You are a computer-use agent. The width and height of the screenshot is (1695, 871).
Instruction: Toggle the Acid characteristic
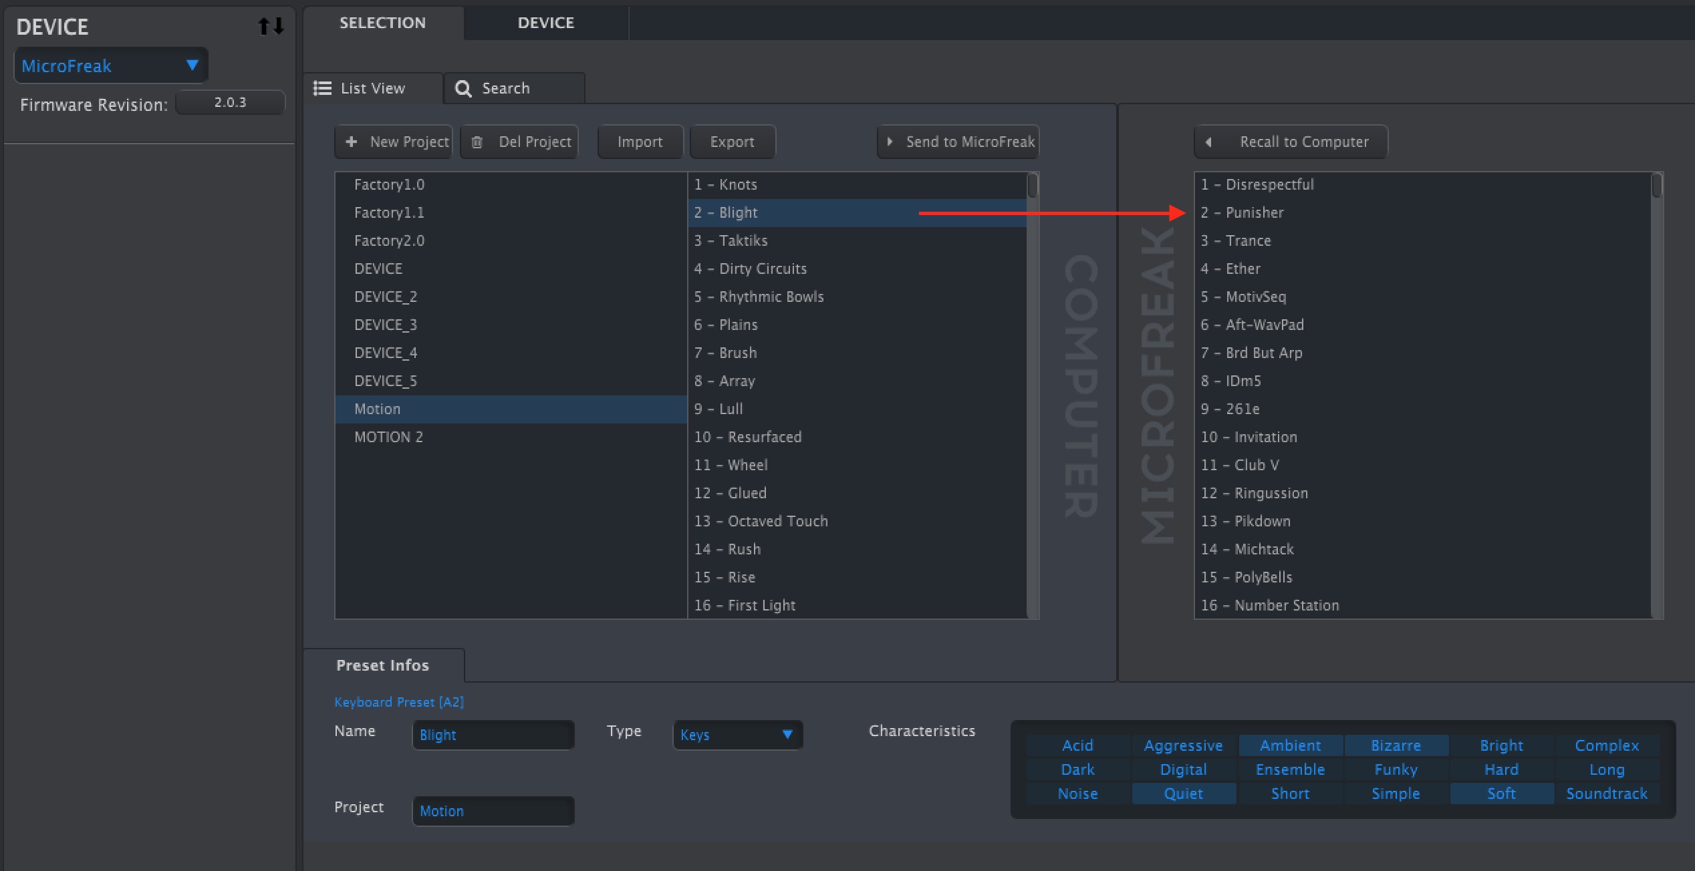(x=1077, y=745)
